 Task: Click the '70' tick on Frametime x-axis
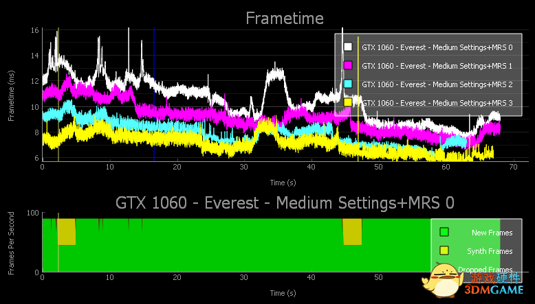point(513,167)
